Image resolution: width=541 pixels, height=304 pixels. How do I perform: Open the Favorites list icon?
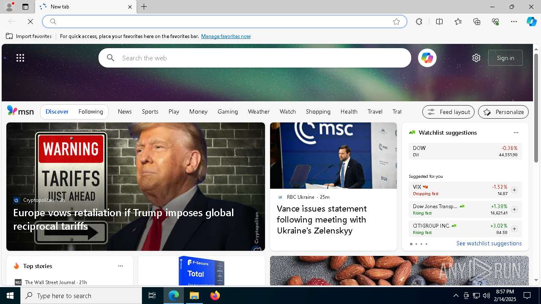coord(458,22)
